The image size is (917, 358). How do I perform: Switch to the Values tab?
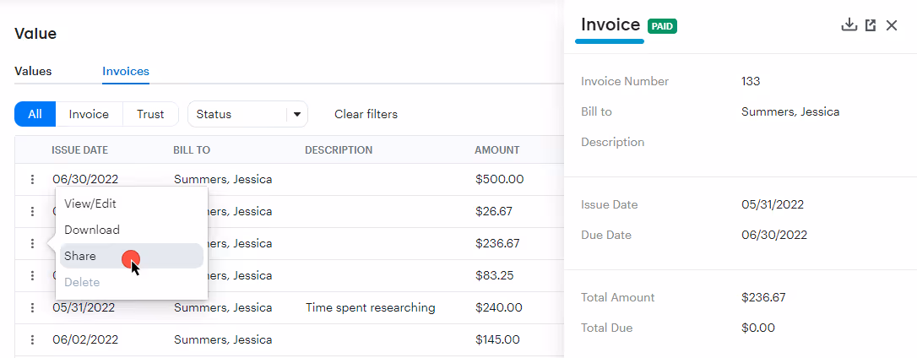[33, 72]
